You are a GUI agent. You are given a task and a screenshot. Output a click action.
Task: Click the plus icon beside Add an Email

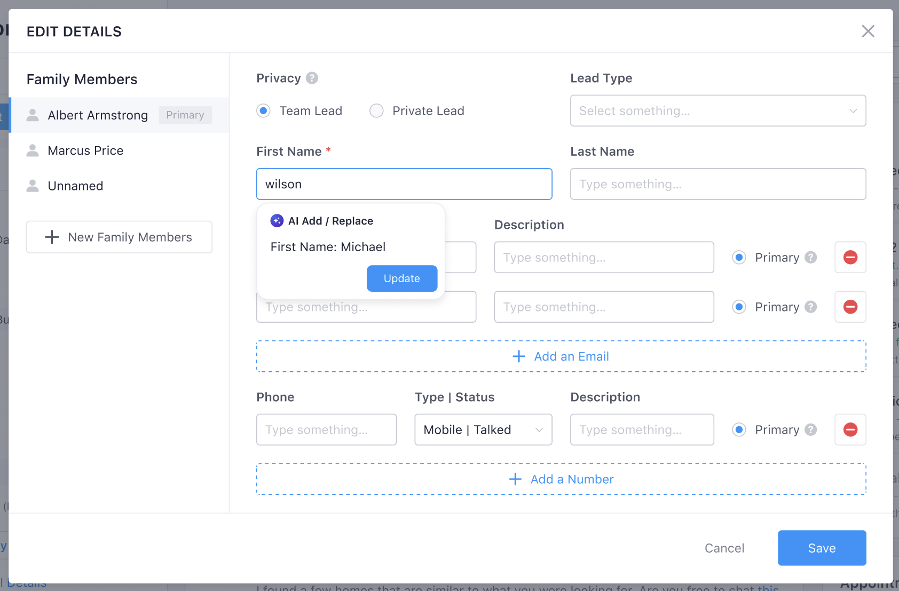click(519, 356)
